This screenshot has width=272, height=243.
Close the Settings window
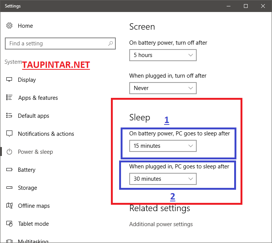pos(263,6)
